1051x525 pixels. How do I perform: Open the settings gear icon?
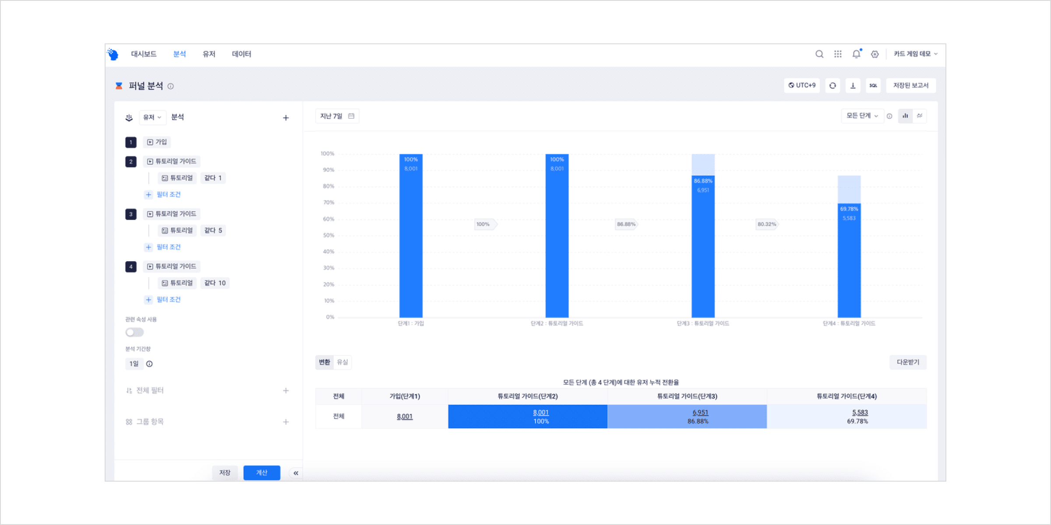click(x=875, y=54)
